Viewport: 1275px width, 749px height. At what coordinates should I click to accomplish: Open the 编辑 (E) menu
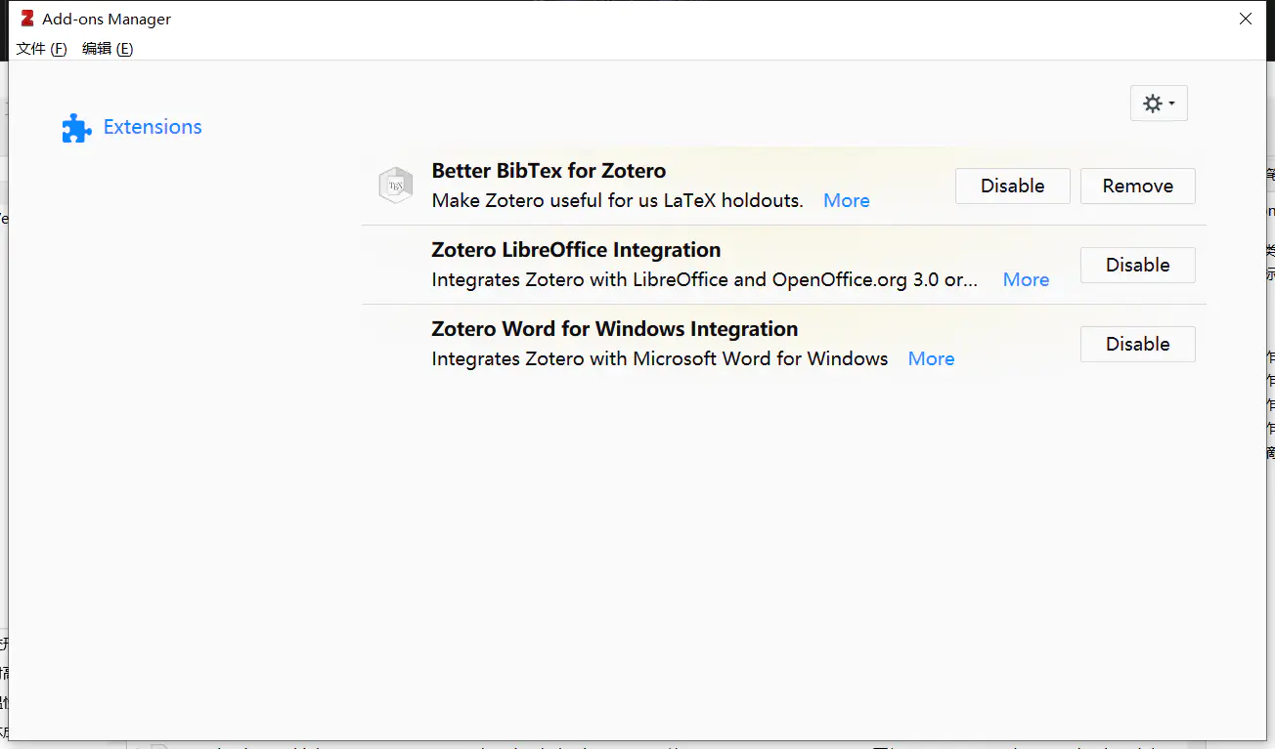coord(108,49)
